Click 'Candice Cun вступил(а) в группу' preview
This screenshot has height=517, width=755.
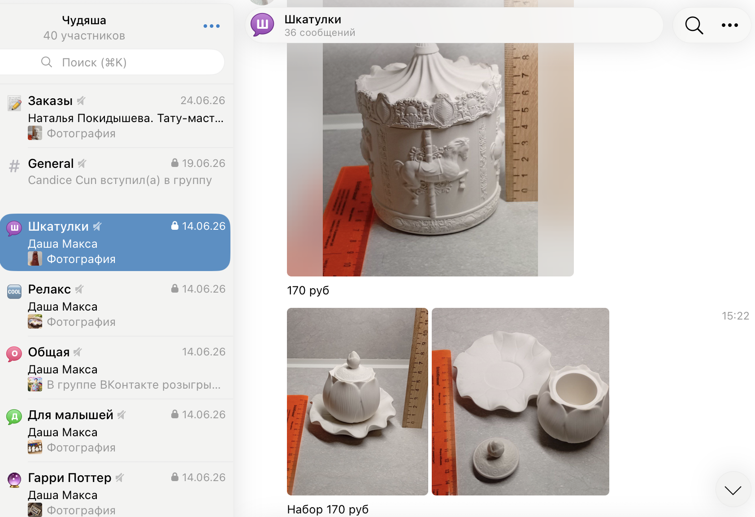coord(120,180)
